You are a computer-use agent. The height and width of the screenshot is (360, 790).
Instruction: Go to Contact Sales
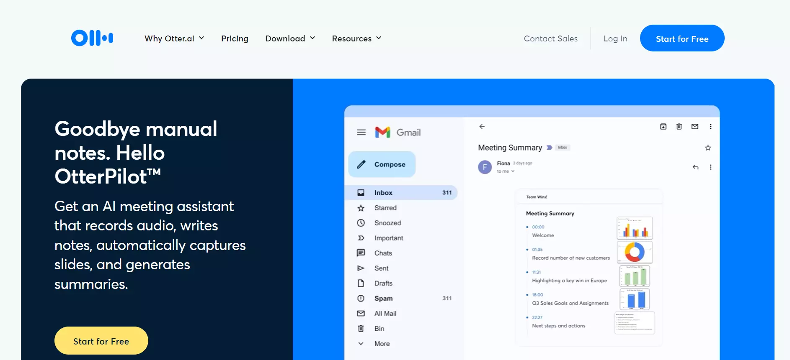click(550, 38)
